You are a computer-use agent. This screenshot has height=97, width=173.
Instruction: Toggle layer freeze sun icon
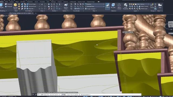coord(132,4)
